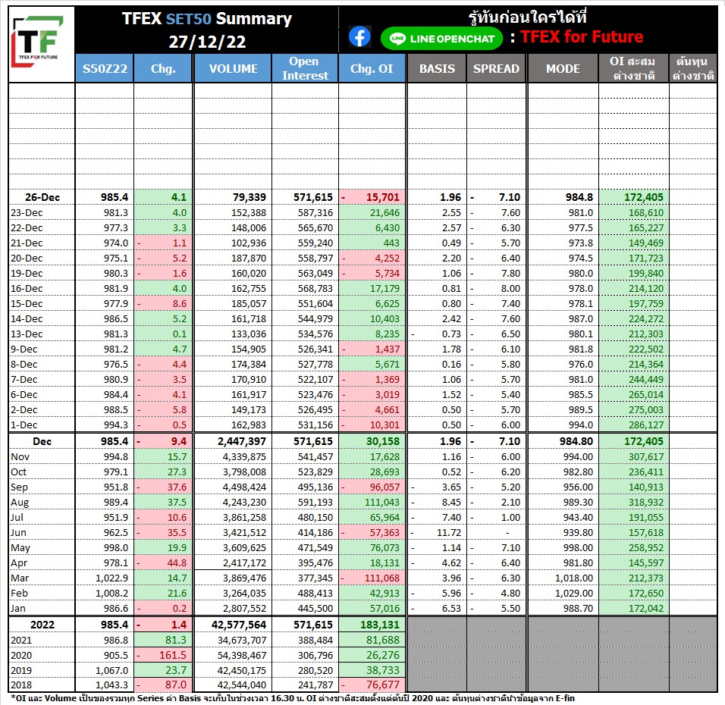Click open interest value 587,316
Screen dimensions: 725x705
tap(315, 213)
